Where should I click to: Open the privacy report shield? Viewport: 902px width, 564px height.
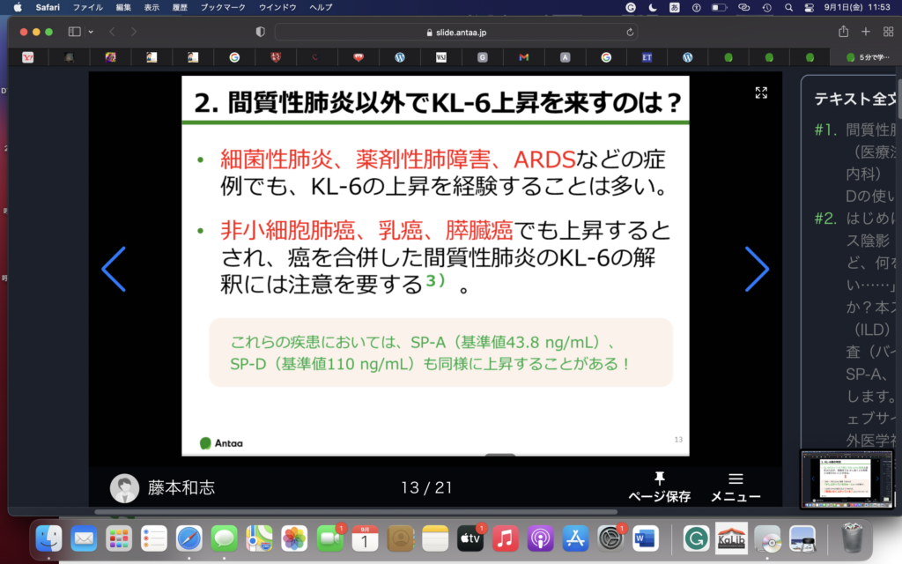(x=260, y=32)
